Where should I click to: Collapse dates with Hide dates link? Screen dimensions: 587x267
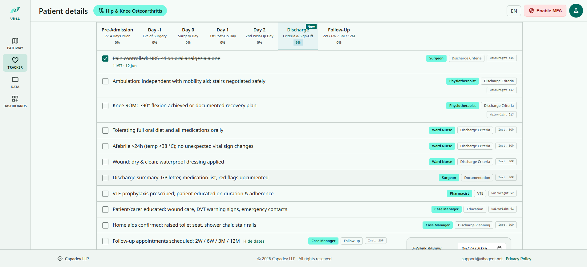254,241
